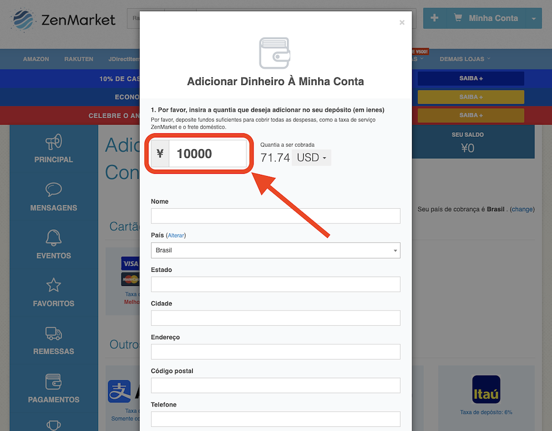
Task: Click the Endereço input field
Action: pyautogui.click(x=276, y=351)
